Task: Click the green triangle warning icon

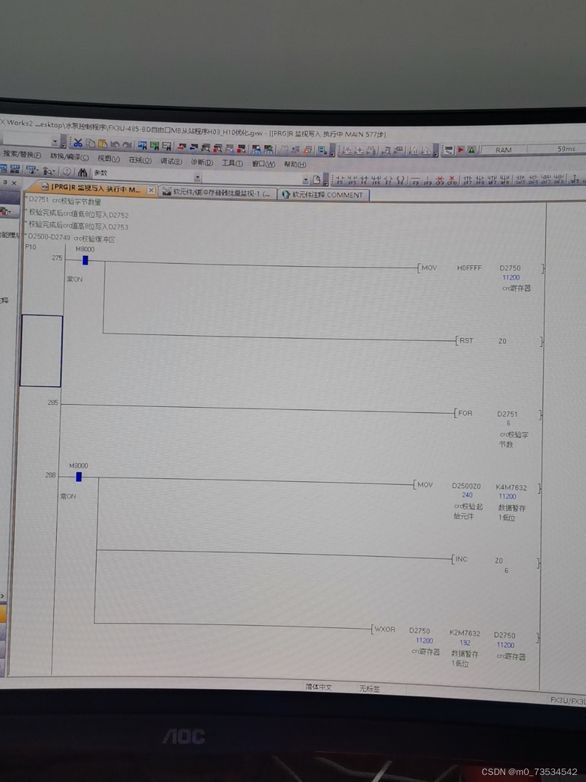Action: coord(471,150)
